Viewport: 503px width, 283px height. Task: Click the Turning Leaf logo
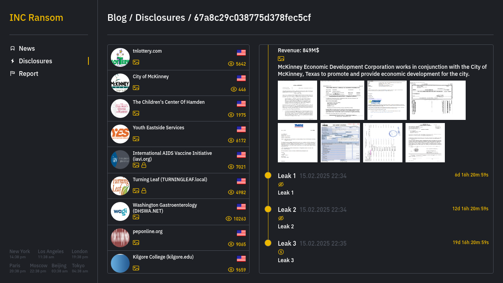(x=120, y=186)
